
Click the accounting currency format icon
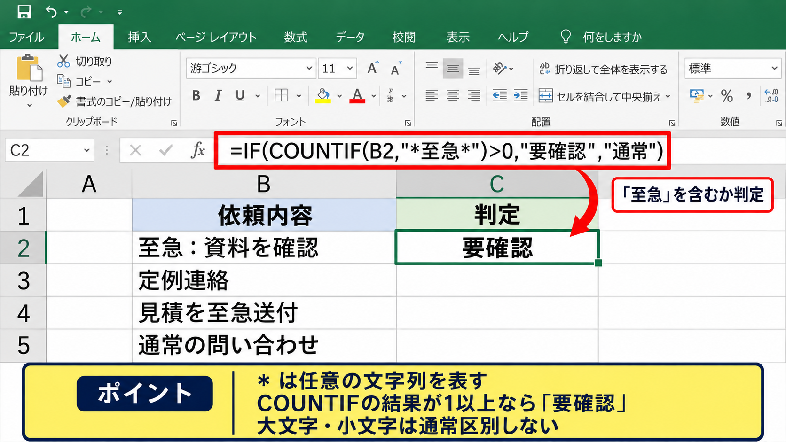(697, 96)
